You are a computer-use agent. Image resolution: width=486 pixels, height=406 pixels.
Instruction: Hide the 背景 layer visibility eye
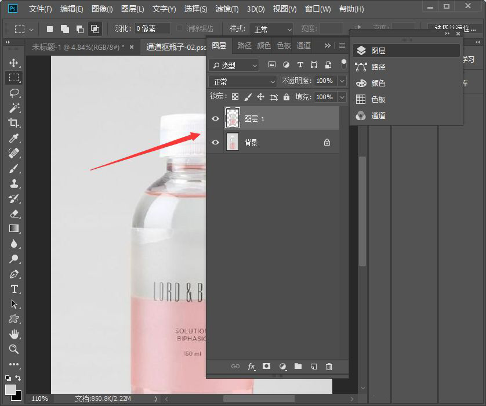pyautogui.click(x=216, y=142)
